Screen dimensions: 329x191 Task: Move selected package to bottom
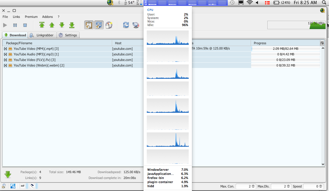coord(72,25)
